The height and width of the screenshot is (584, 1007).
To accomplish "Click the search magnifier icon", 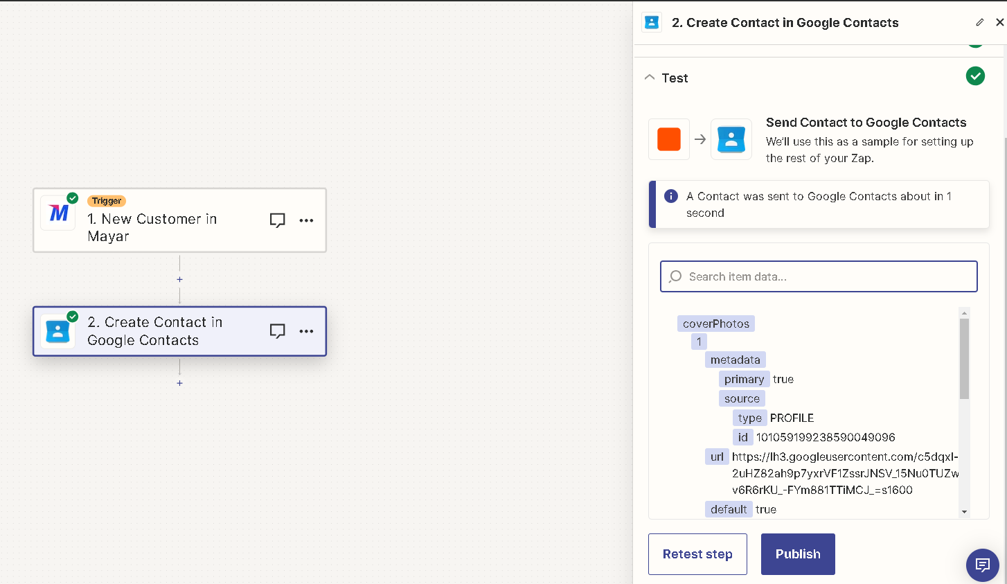I will tap(675, 276).
